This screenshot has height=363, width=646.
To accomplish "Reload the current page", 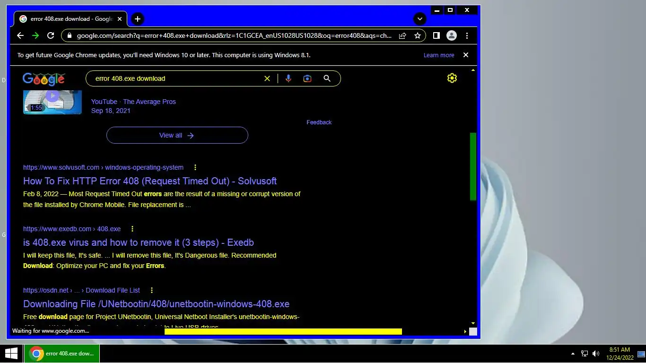I will click(x=51, y=35).
